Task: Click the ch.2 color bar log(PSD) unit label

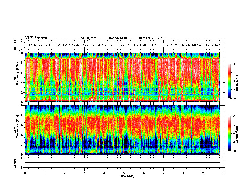Action: coord(237,135)
